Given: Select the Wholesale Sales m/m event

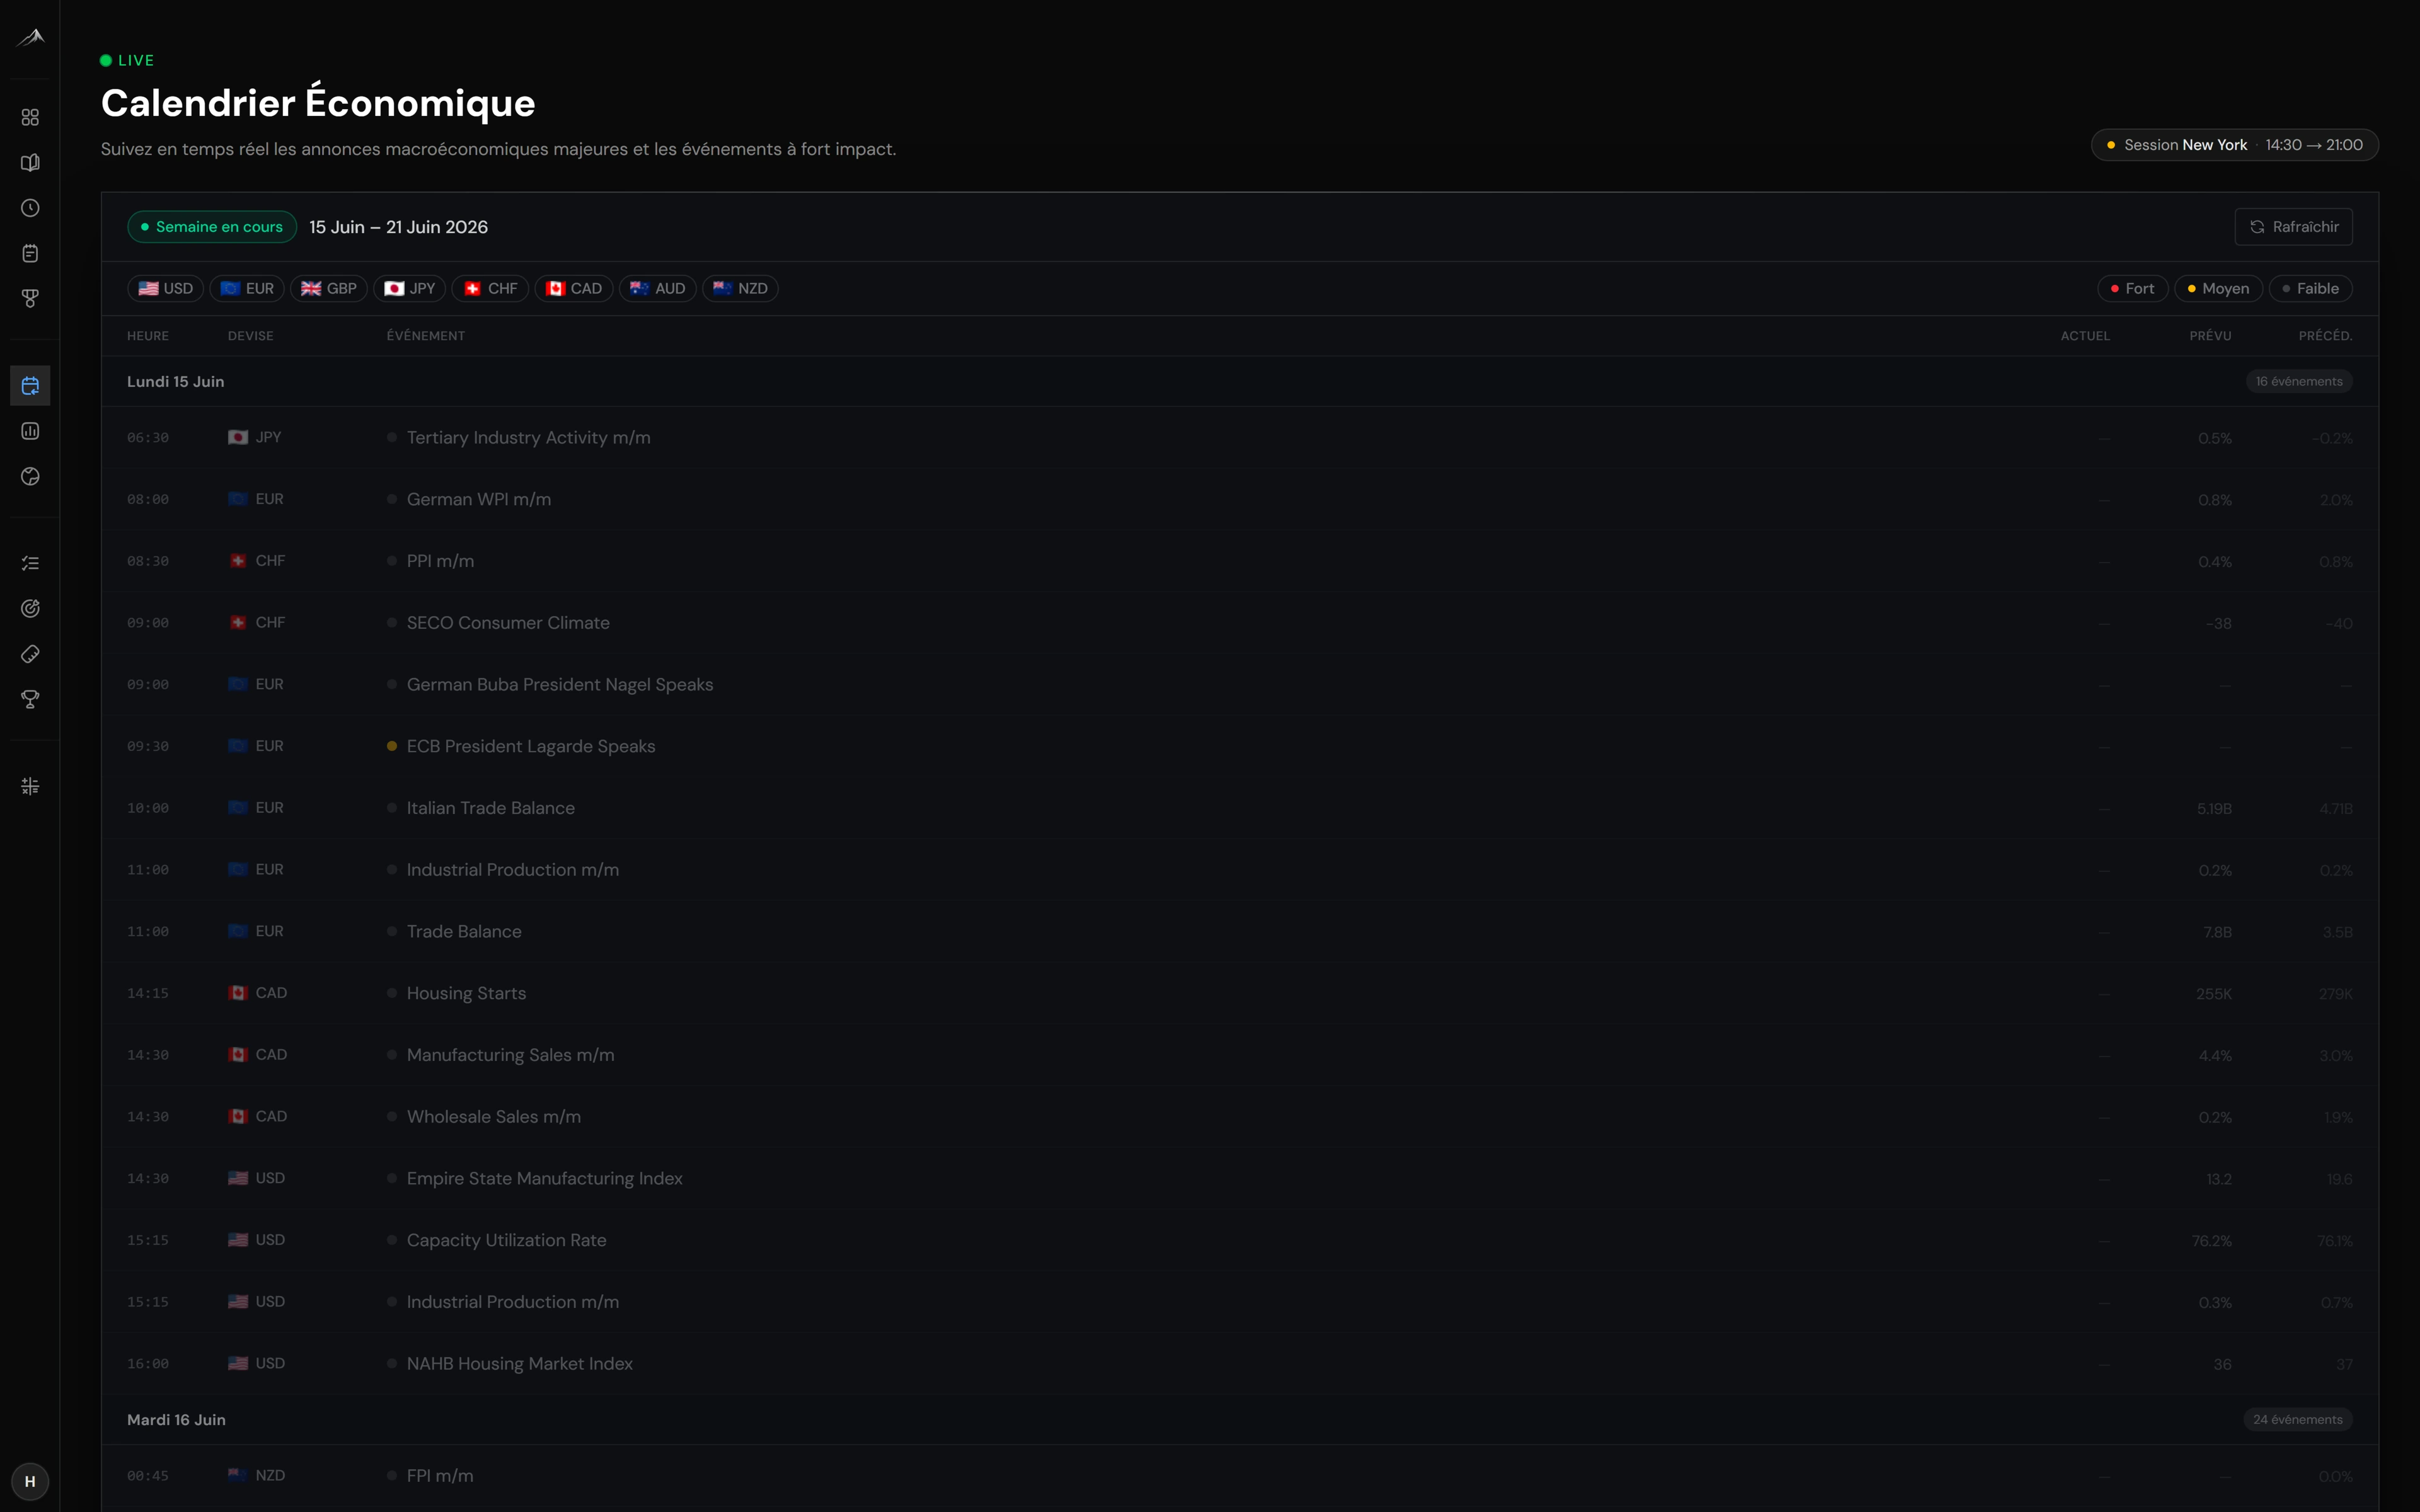Looking at the screenshot, I should [x=1240, y=1117].
